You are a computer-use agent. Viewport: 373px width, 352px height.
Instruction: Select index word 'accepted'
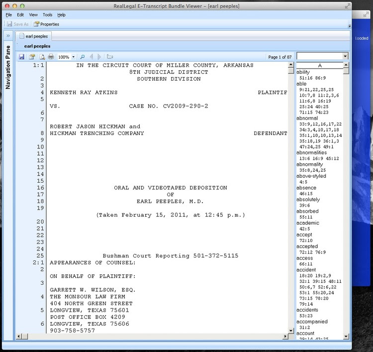(x=307, y=246)
